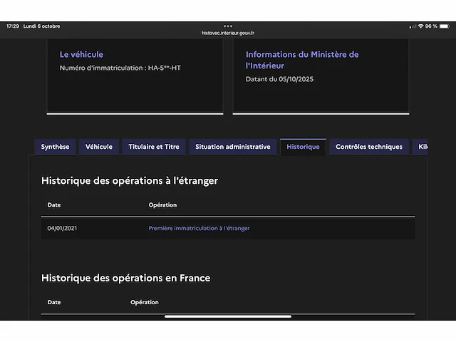Tap the 17:29 clock in status bar
The height and width of the screenshot is (342, 456).
pos(13,26)
